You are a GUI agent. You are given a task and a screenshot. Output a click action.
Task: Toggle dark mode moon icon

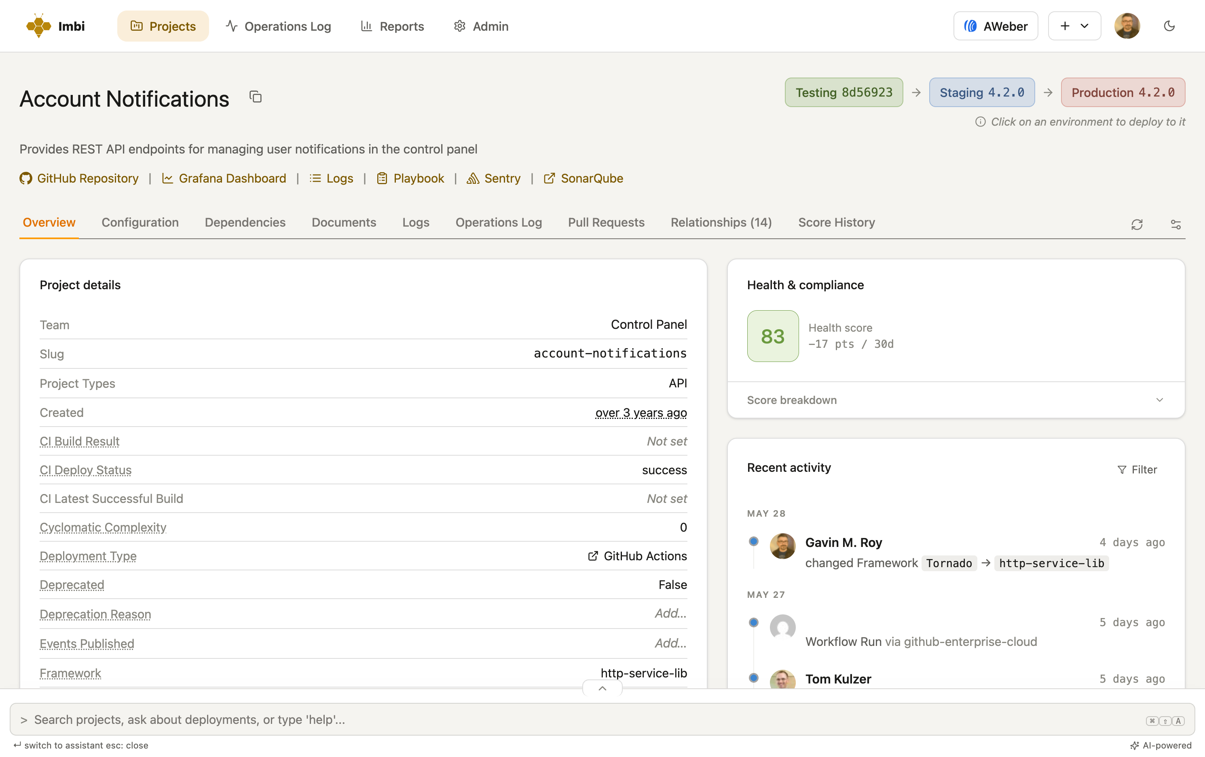coord(1169,26)
